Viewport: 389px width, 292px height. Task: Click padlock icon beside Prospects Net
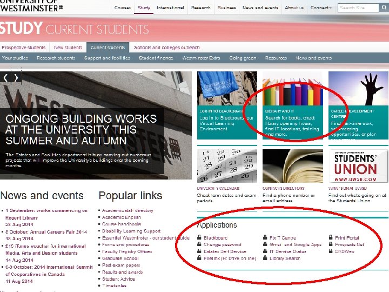(x=331, y=244)
